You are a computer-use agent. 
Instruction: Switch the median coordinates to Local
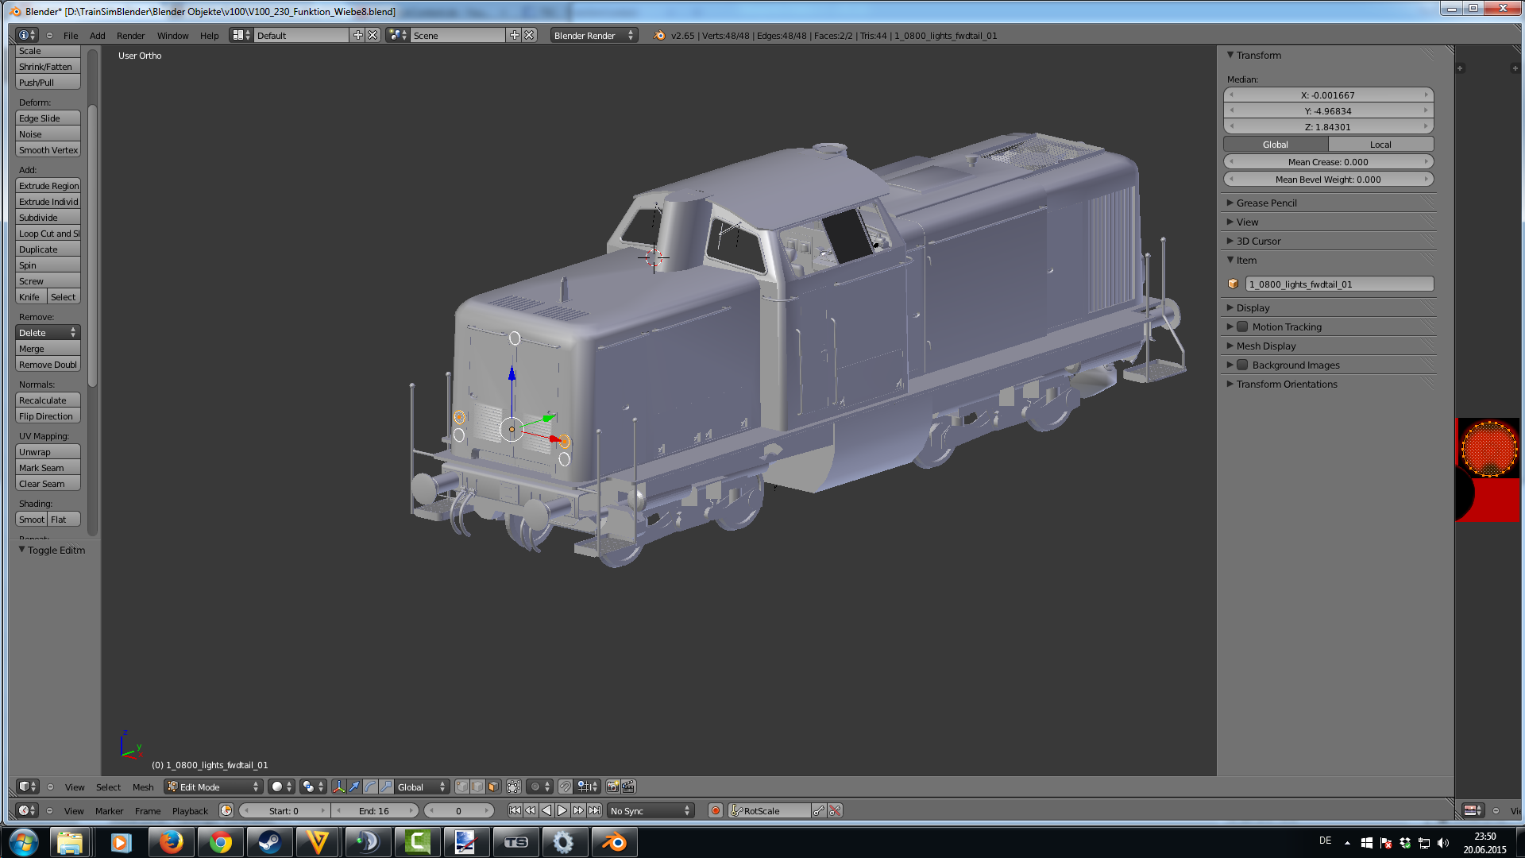1380,145
